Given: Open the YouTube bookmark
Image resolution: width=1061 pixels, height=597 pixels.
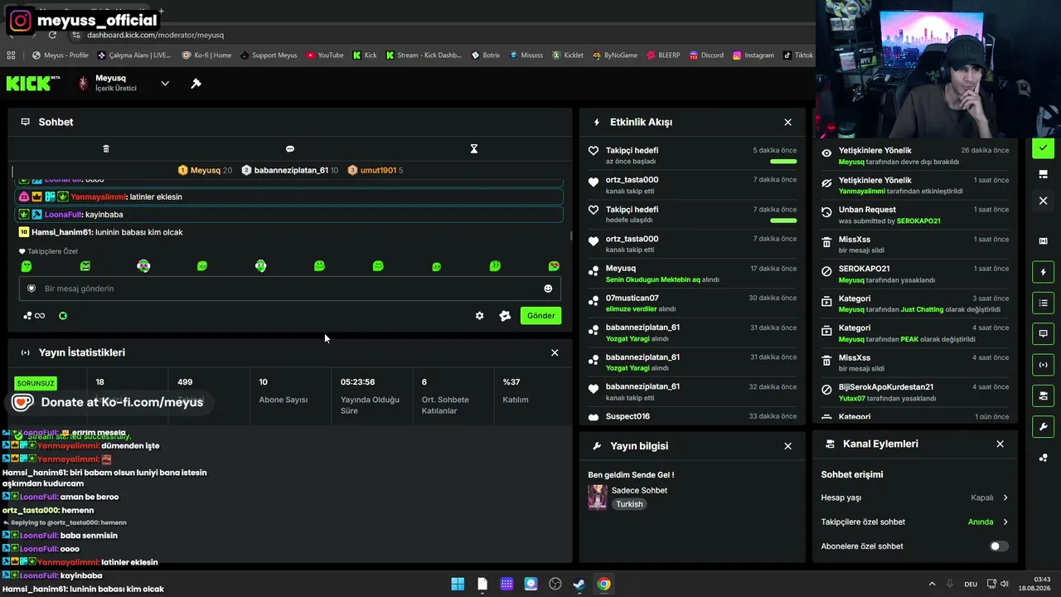Looking at the screenshot, I should pyautogui.click(x=324, y=56).
